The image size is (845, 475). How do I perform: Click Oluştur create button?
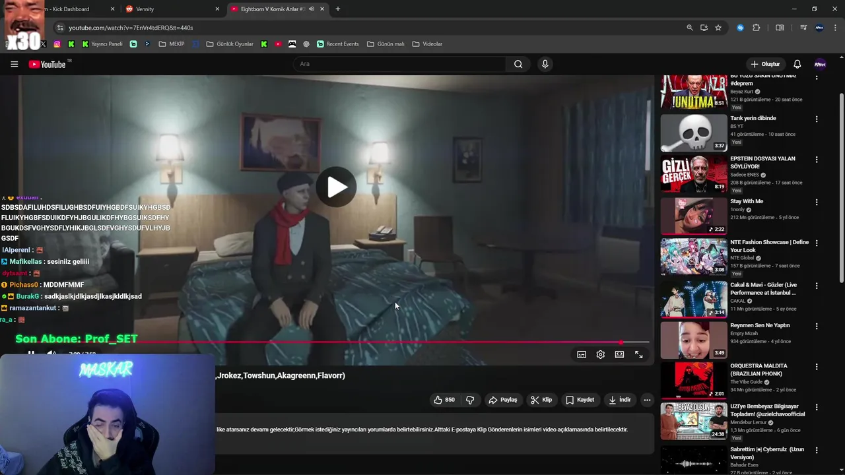(x=766, y=64)
